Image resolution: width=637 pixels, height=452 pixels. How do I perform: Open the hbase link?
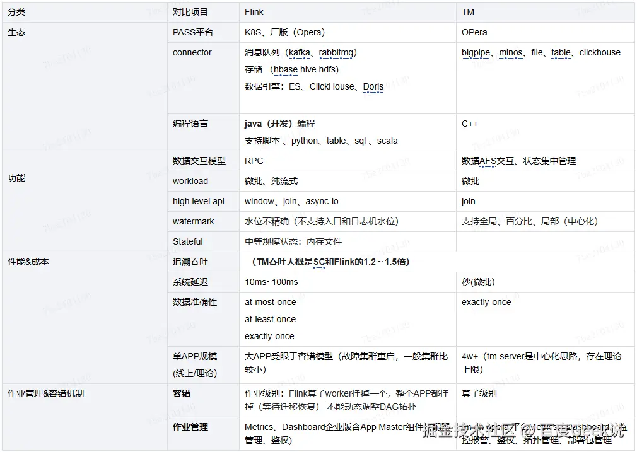tap(285, 69)
